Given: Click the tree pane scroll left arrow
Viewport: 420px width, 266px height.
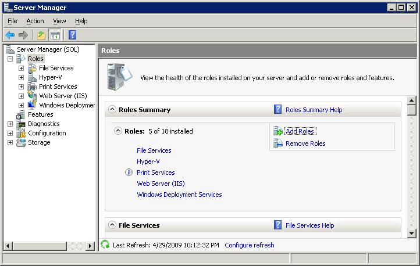Looking at the screenshot, I should 8,246.
